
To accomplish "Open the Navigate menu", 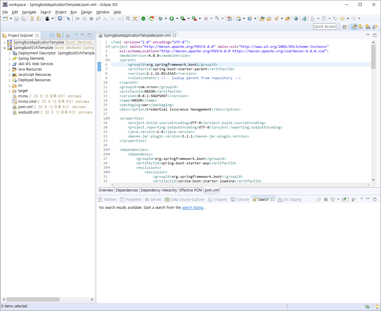I will click(x=29, y=12).
